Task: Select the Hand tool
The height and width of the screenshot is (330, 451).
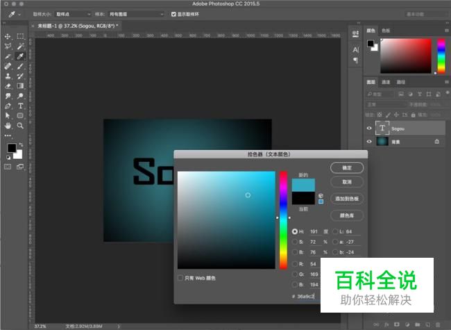Action: coord(8,126)
